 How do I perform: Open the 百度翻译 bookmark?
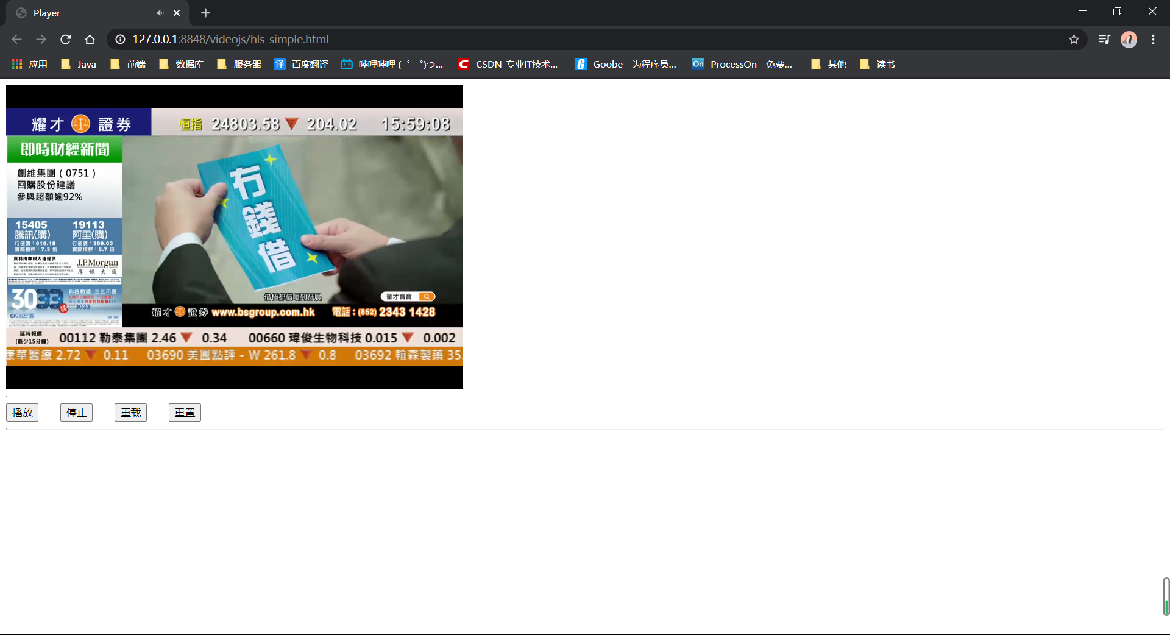[x=301, y=64]
